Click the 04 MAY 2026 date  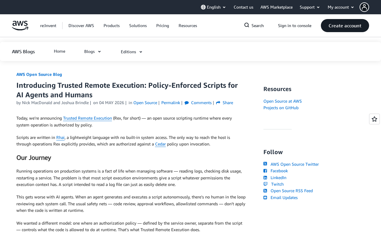pyautogui.click(x=112, y=103)
